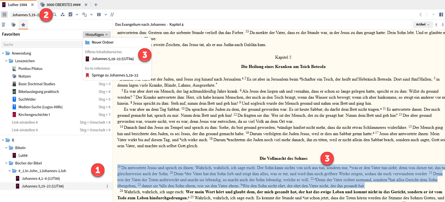This screenshot has height=202, width=445.
Task: Open dropdown arrow next to interlinear icon
Action: click(x=91, y=15)
